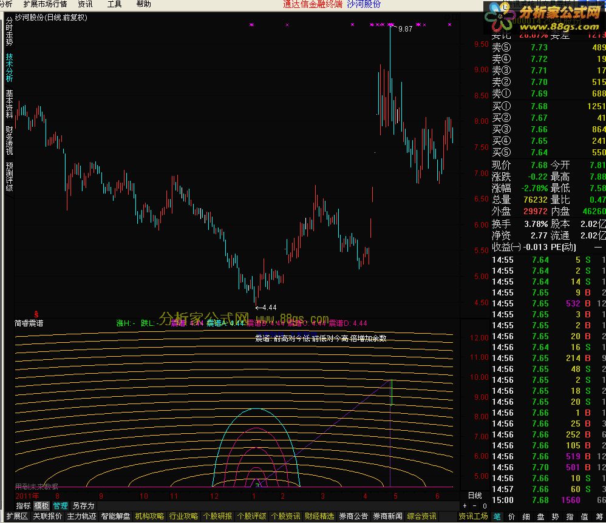The height and width of the screenshot is (523, 606).
Task: Click the 4.44 low price label
Action: click(270, 308)
